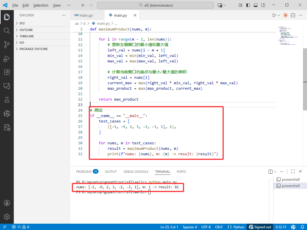Select the first powershell terminal
307x230 pixels.
(290, 179)
